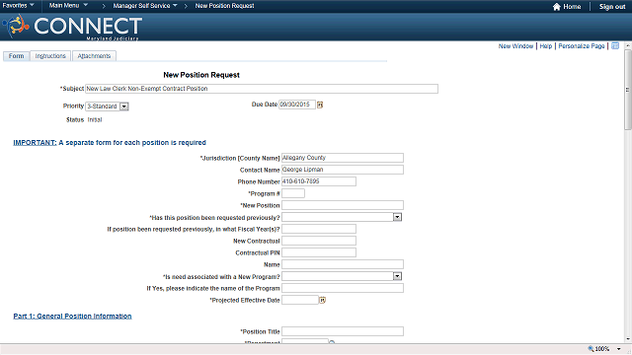Viewport: 632px width, 355px height.
Task: Open the Due Date calendar picker
Action: 320,105
